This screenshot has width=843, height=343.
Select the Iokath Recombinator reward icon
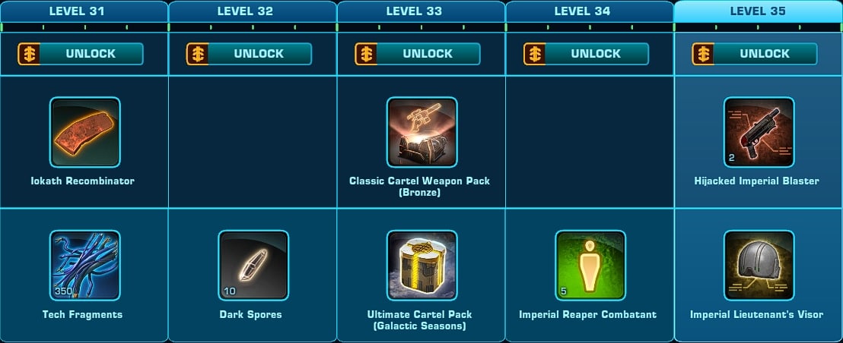pos(85,132)
